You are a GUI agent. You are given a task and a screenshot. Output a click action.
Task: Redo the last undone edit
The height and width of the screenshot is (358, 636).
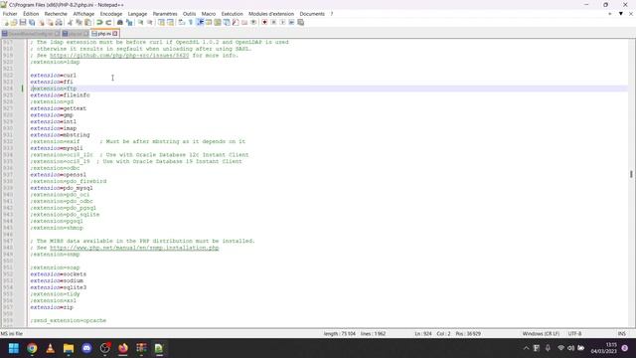[108, 22]
